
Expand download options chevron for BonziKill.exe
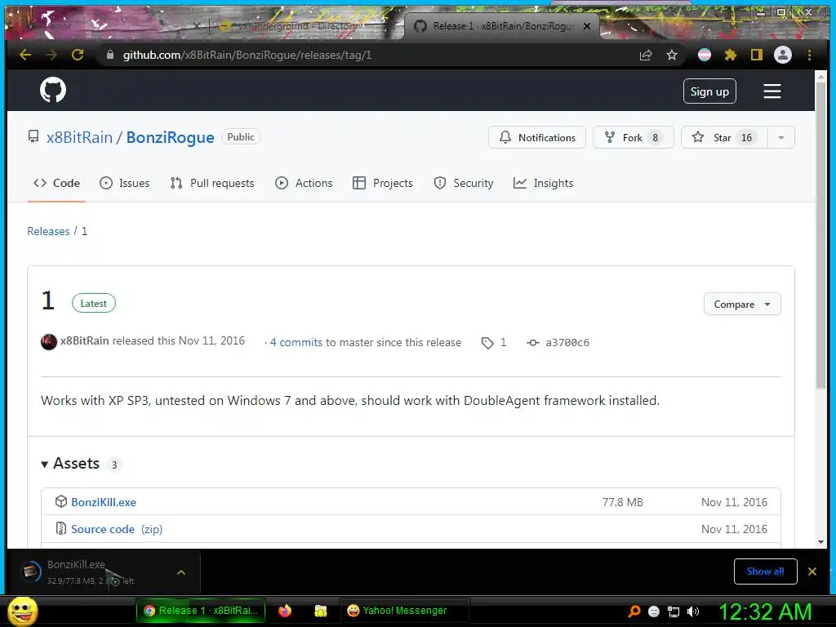[181, 572]
